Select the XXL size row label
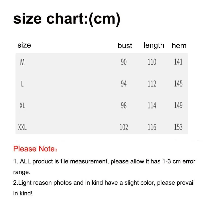This screenshot has width=203, height=203. coord(22,127)
